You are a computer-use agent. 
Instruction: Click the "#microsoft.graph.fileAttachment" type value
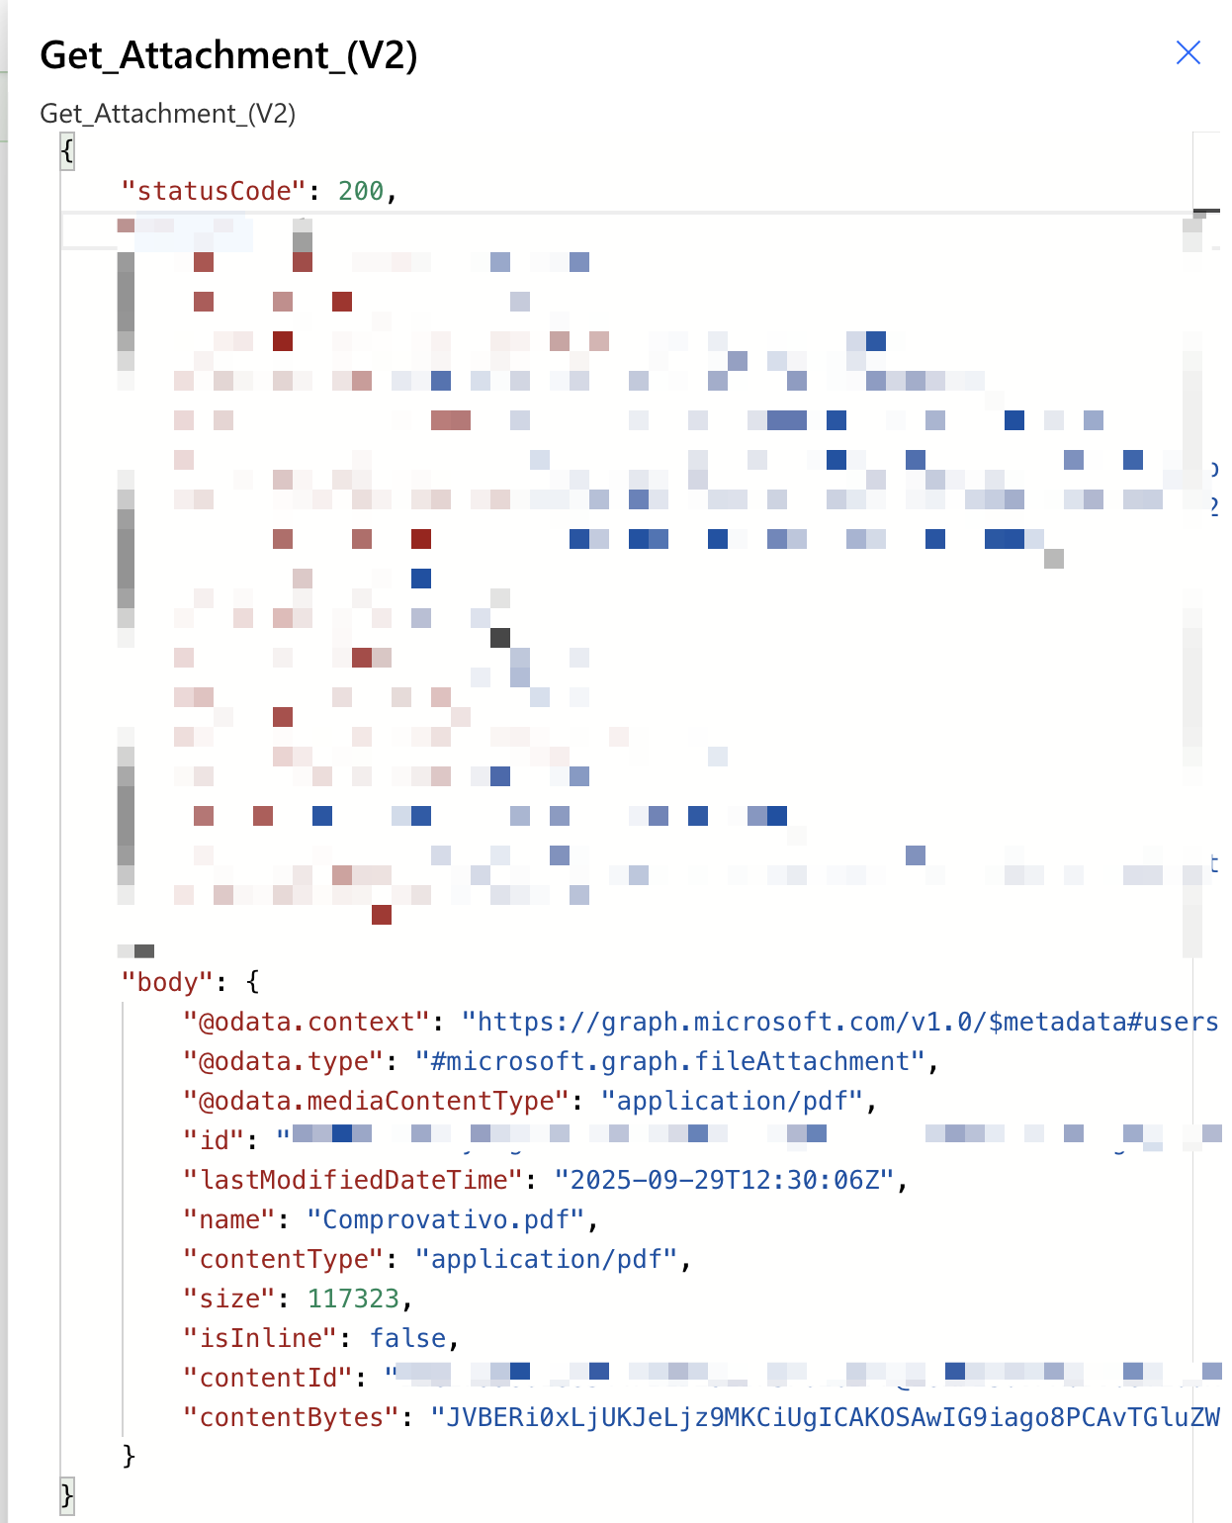pos(669,1061)
